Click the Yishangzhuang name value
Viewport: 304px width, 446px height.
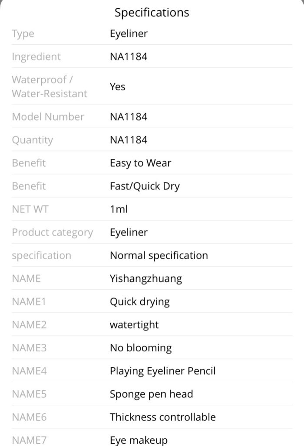tap(146, 278)
